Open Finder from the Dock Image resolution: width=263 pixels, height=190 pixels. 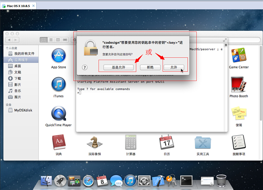(46, 181)
